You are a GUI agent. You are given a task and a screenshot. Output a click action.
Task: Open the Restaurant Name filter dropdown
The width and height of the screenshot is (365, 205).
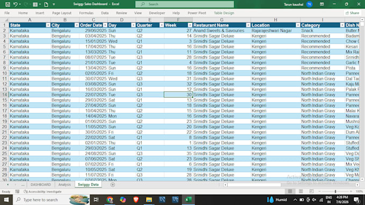248,25
